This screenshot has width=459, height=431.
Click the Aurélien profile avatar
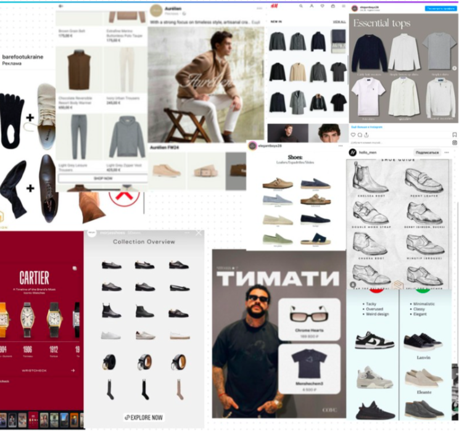156,11
